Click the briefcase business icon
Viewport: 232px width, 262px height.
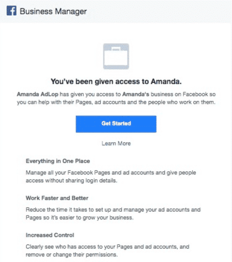(x=116, y=56)
